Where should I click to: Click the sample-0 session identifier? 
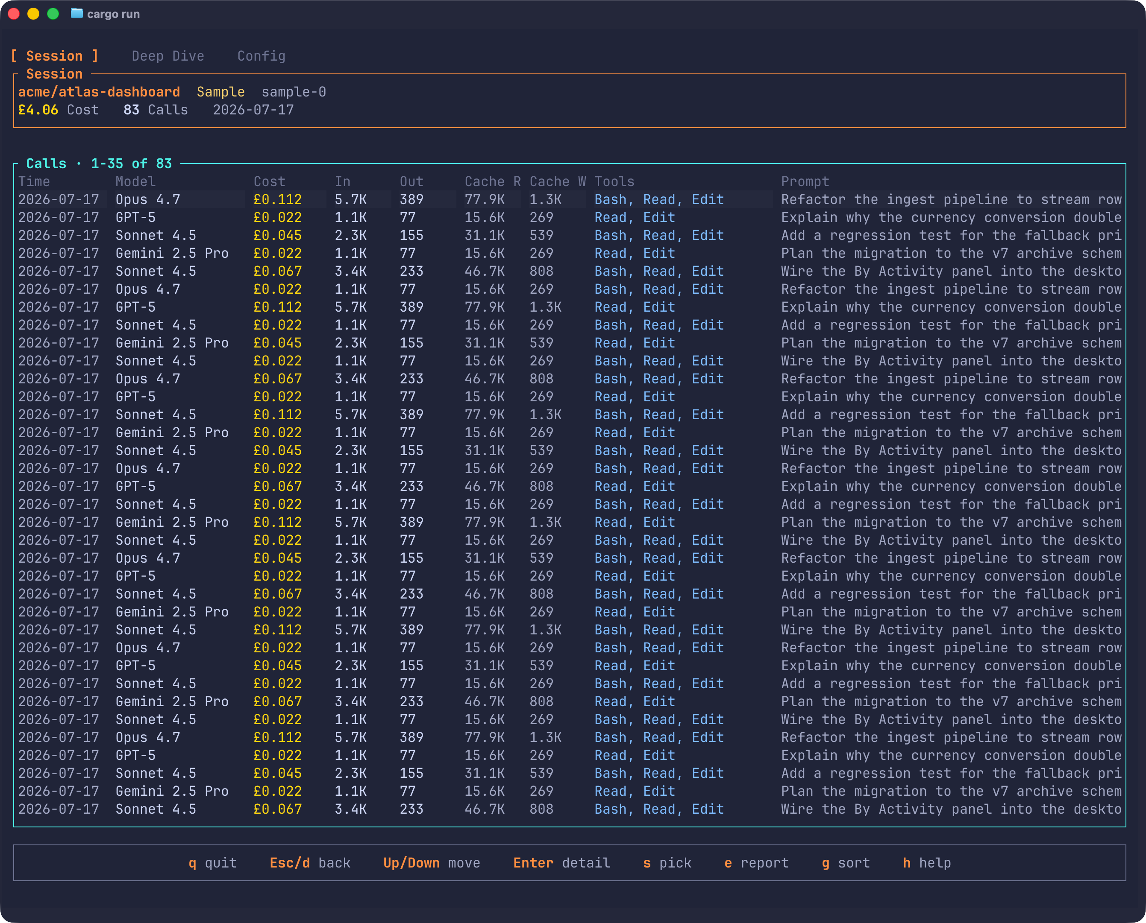tap(294, 91)
